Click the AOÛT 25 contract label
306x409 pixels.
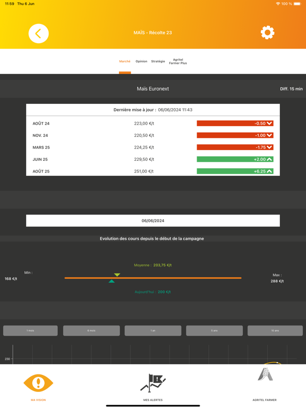41,171
